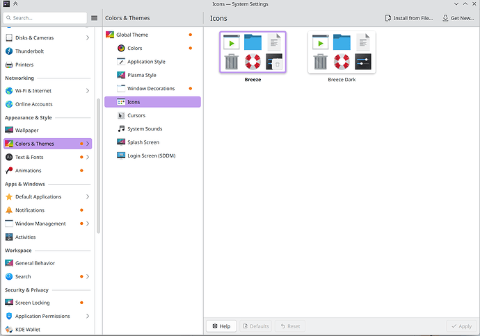Select the Wallpaper icon in sidebar
The height and width of the screenshot is (336, 480).
pos(9,130)
